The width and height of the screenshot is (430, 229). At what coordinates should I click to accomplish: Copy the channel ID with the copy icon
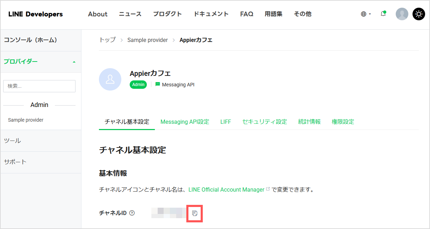(195, 213)
